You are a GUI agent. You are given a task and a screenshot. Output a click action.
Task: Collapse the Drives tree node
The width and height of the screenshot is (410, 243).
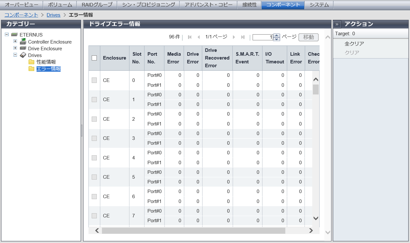point(15,55)
